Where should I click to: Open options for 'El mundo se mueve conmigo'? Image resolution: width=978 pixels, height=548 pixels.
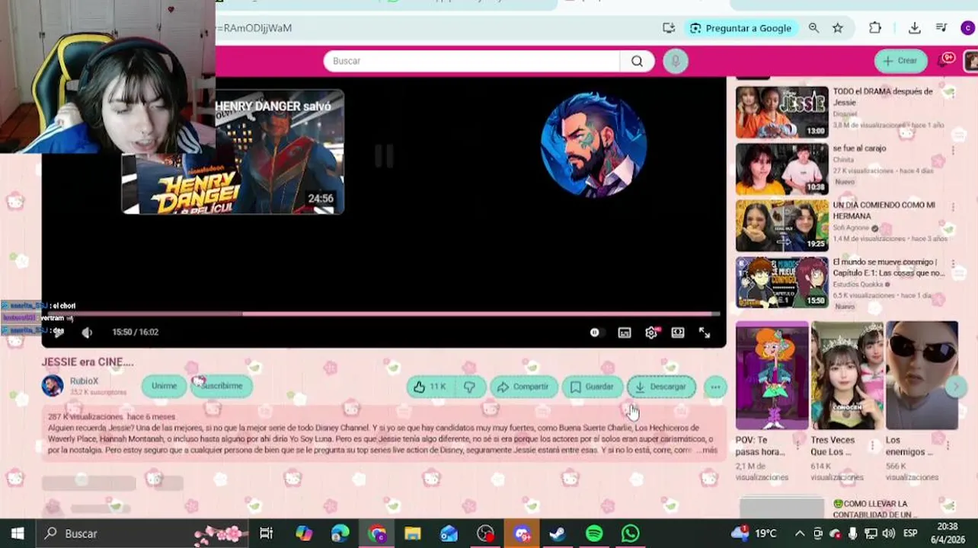click(x=952, y=265)
